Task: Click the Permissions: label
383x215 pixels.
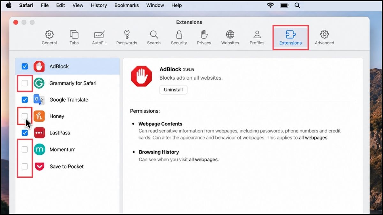Action: [x=145, y=111]
